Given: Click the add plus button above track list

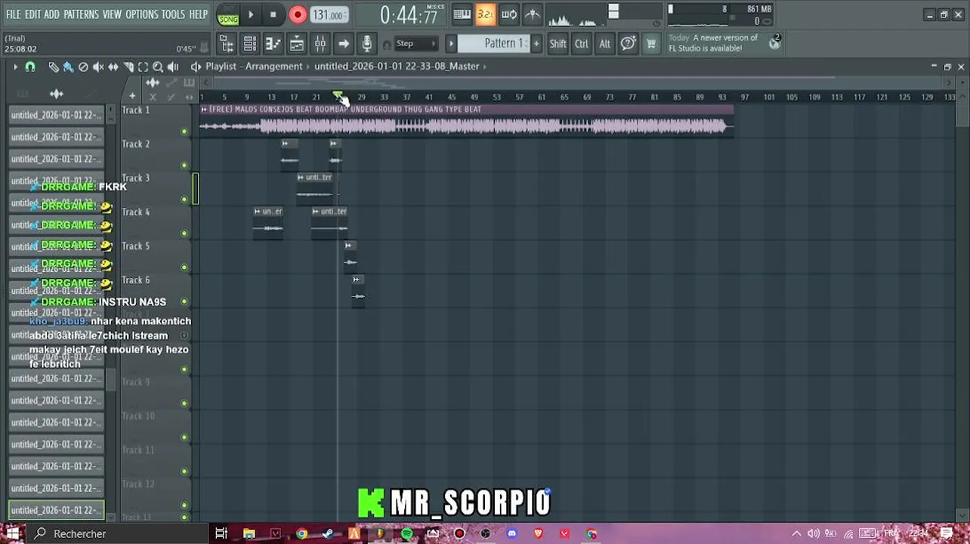Looking at the screenshot, I should pyautogui.click(x=132, y=96).
